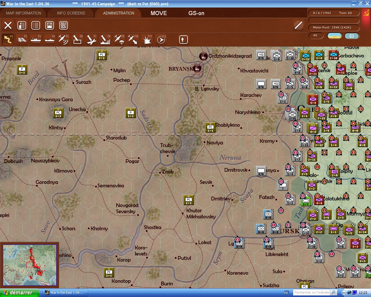This screenshot has width=371, height=297.
Task: Click the Navlya town label
Action: (215, 143)
